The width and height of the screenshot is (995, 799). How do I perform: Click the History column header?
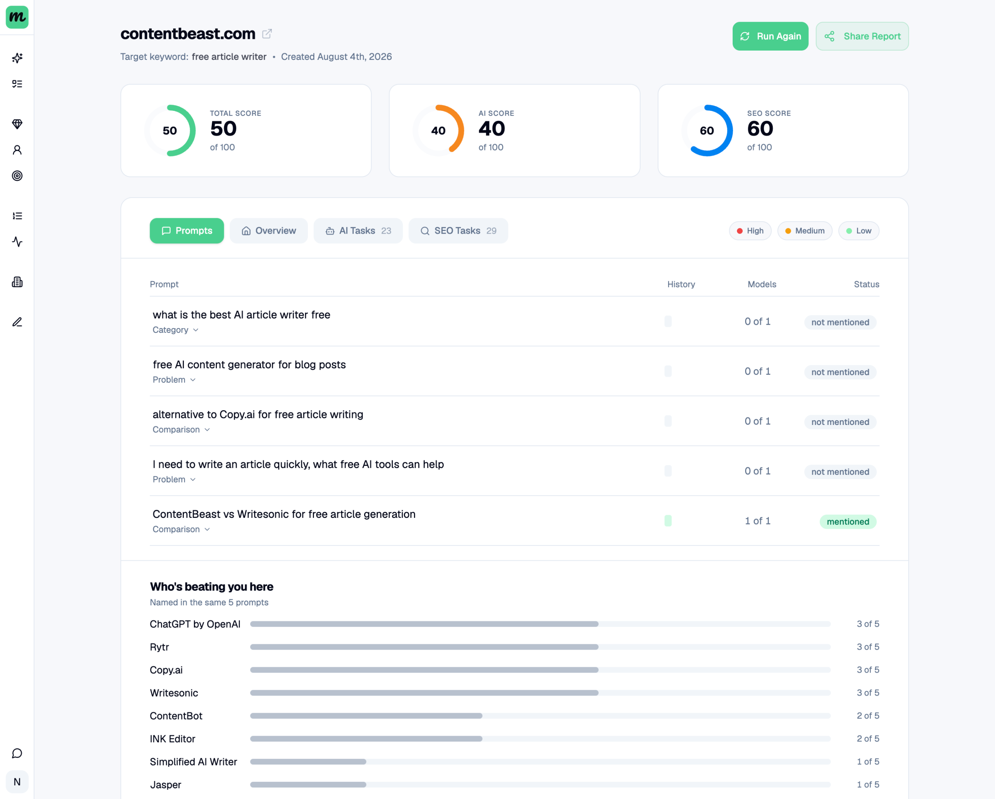681,284
